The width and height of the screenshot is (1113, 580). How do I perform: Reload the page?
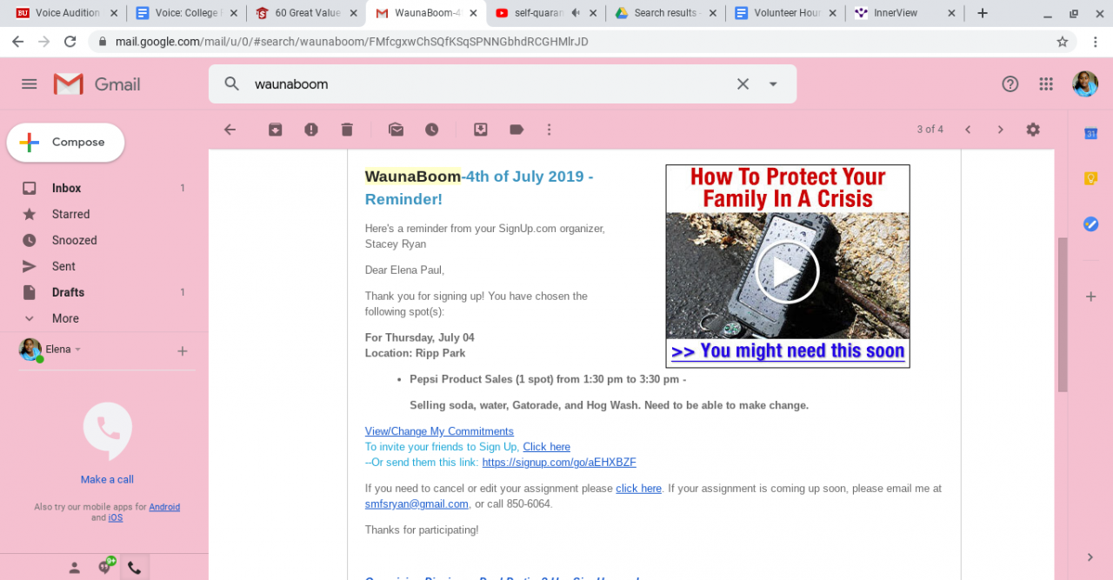pos(70,41)
